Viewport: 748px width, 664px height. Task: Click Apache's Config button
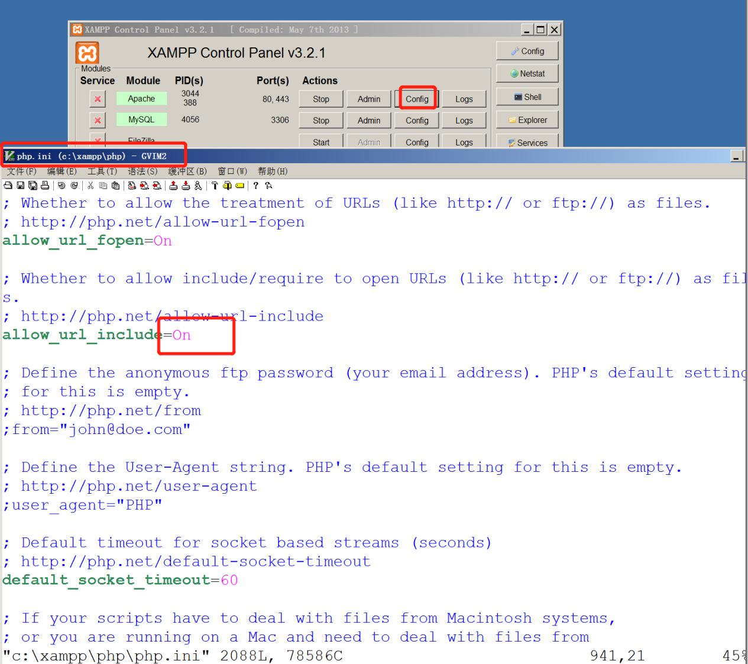tap(417, 99)
